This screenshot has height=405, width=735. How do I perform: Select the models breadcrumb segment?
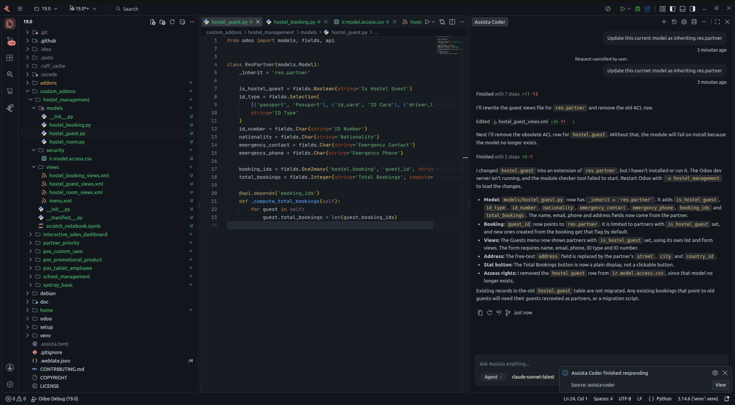click(309, 32)
